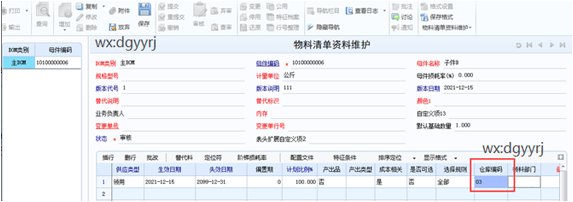Viewport: 573px width, 202px height.
Task: Click the 查看日志 (View log) icon
Action: (350, 11)
